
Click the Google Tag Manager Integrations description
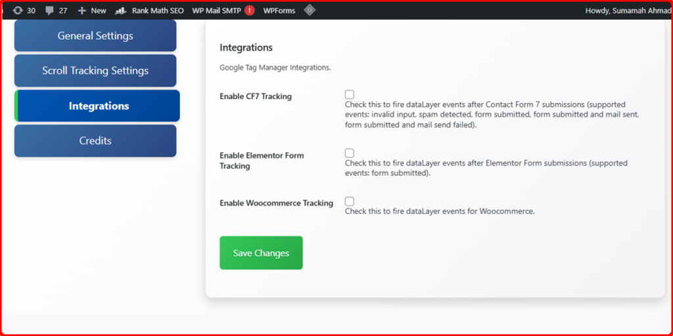point(275,68)
